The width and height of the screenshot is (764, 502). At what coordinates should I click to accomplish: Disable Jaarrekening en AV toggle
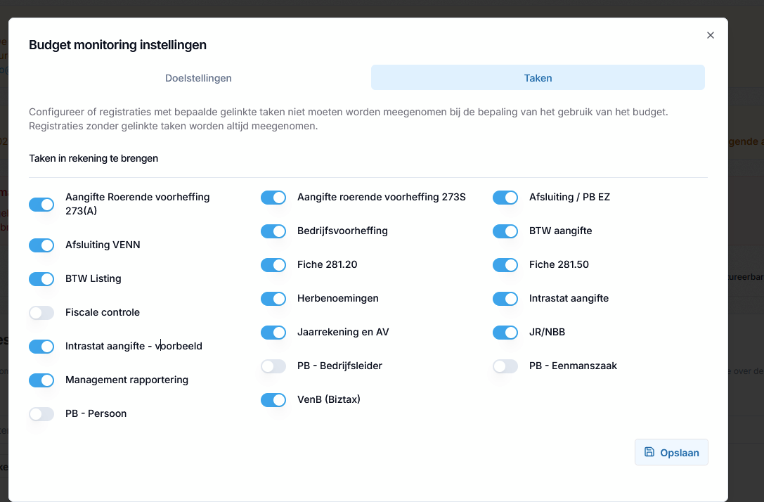click(273, 333)
